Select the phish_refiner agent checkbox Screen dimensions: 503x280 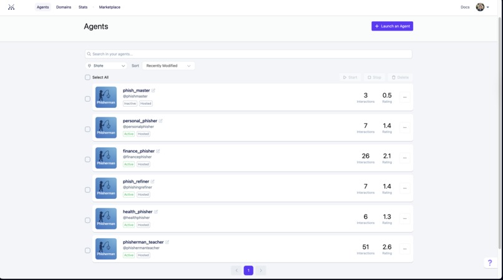click(87, 190)
